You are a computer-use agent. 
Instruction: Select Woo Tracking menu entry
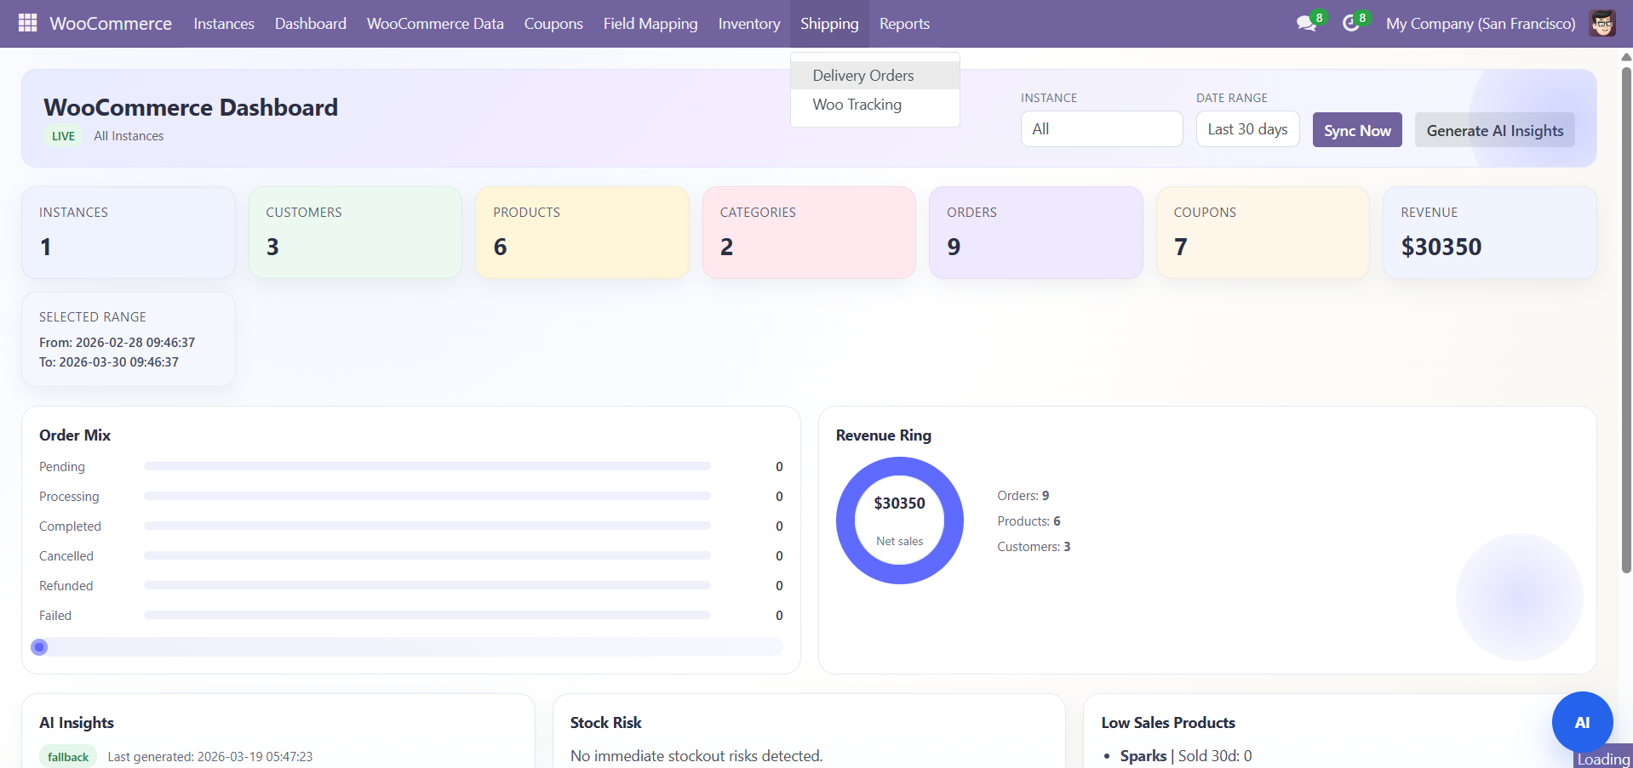(857, 105)
